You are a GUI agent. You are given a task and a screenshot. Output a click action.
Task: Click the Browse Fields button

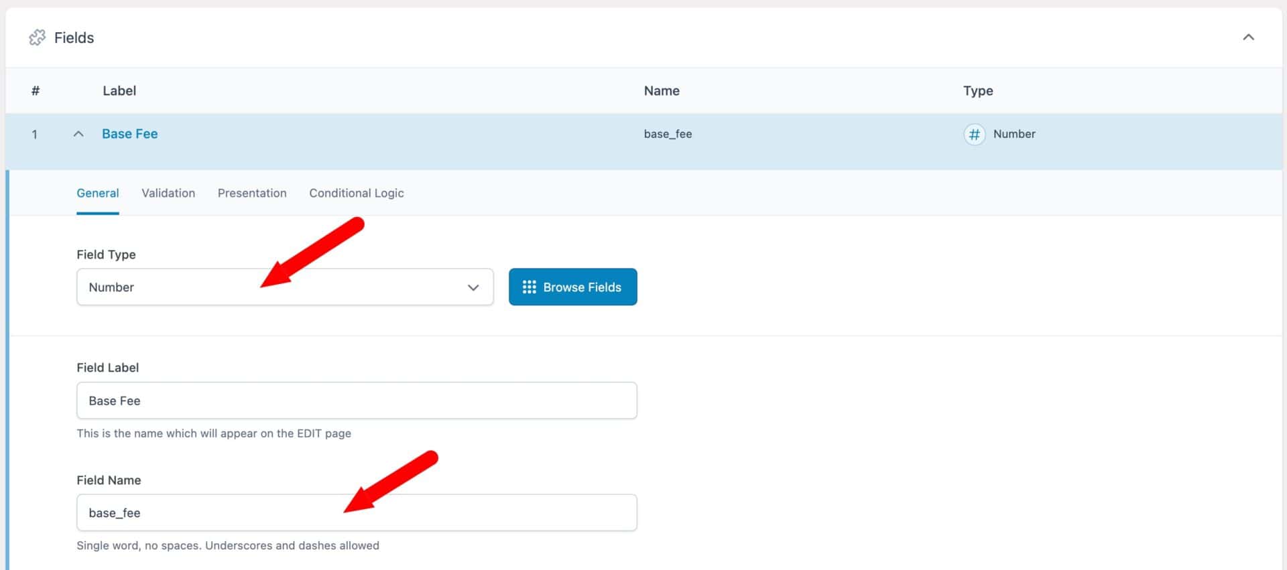[x=572, y=287]
